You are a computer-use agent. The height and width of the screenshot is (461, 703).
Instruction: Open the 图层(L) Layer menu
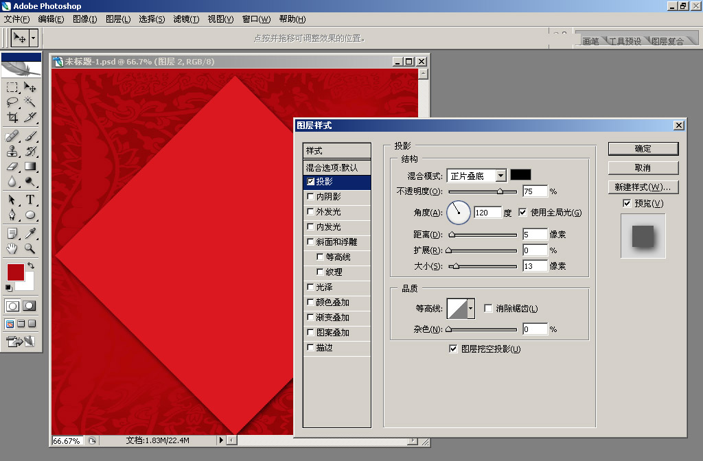point(118,19)
